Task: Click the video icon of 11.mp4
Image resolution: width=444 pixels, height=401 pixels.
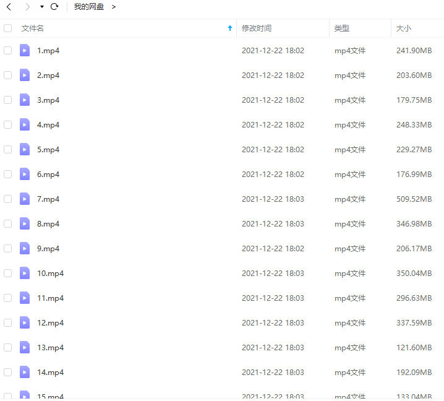Action: 25,298
